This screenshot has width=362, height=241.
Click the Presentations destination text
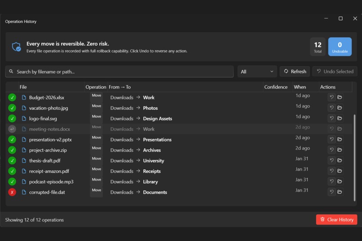coord(157,139)
